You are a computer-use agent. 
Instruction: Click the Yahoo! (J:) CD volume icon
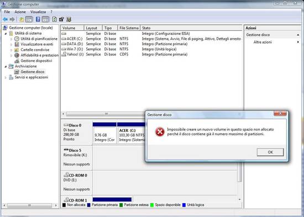[64, 54]
